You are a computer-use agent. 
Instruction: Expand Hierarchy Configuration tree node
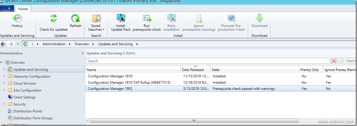pyautogui.click(x=4, y=76)
